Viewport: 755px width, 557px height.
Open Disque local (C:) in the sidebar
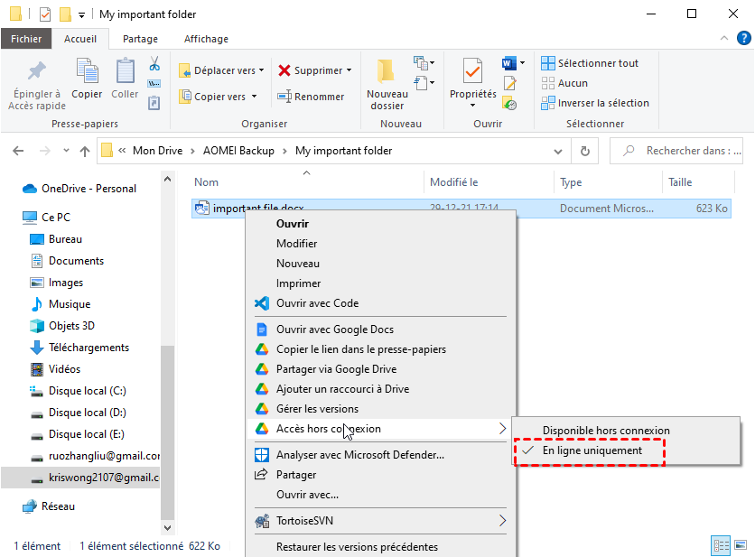click(78, 390)
